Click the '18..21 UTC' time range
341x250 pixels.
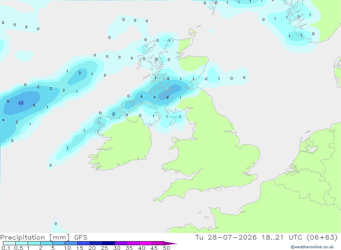tap(282, 237)
